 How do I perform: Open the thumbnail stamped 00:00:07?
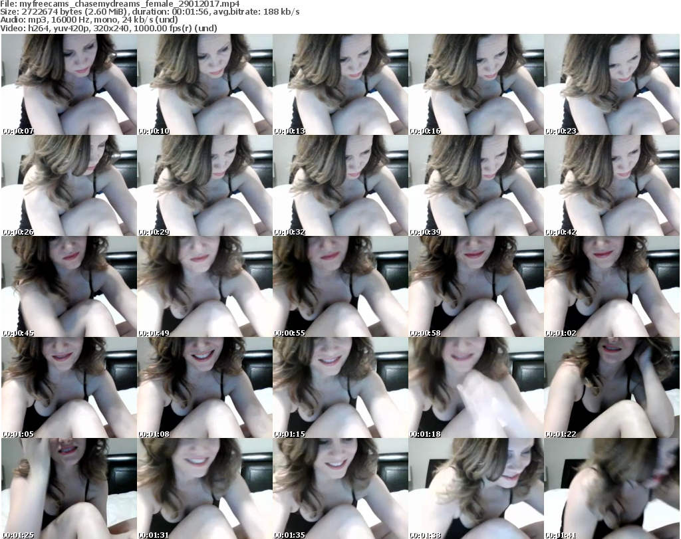69,84
